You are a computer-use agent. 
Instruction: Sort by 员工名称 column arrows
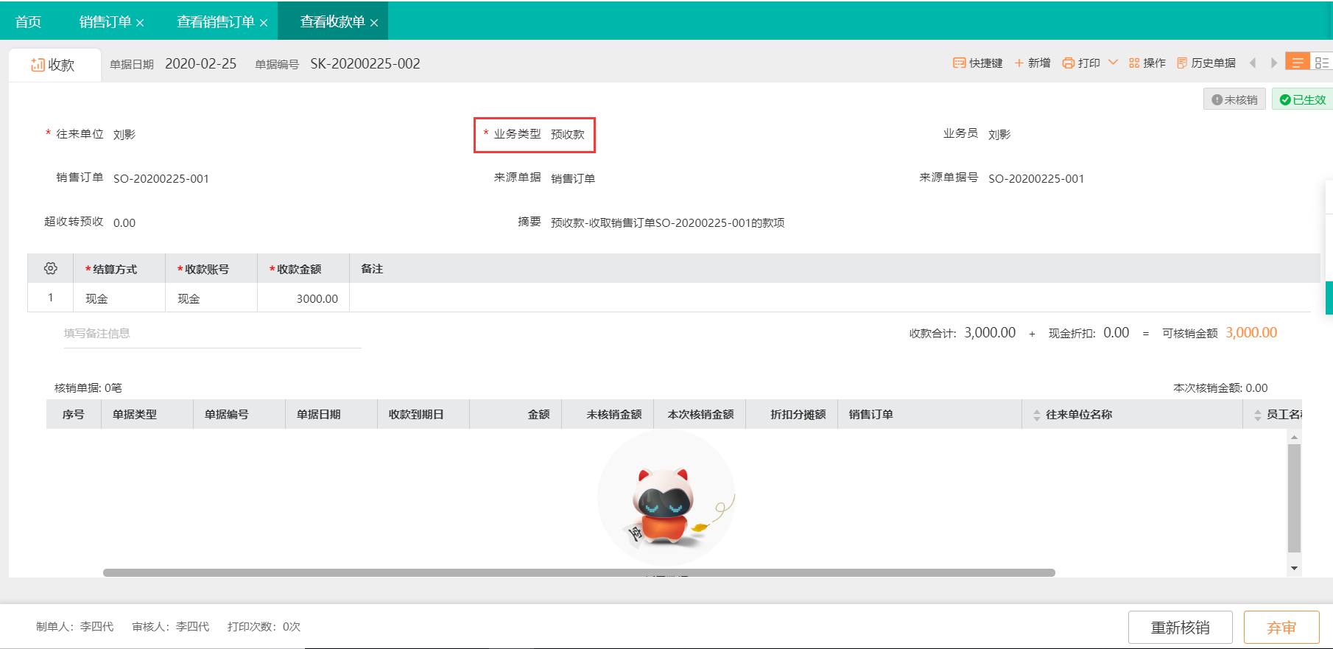[x=1258, y=415]
